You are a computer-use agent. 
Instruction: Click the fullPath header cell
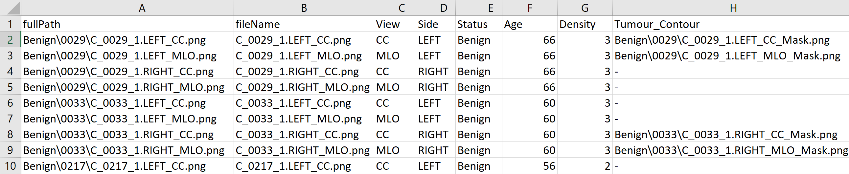point(127,24)
